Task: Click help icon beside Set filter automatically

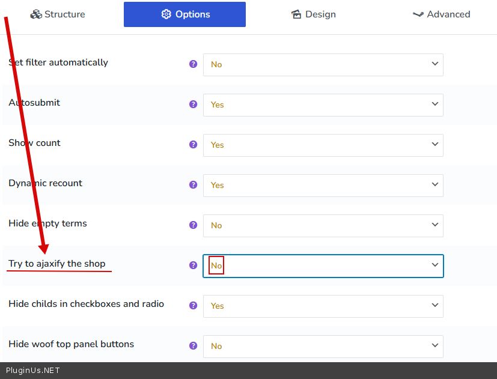Action: pyautogui.click(x=193, y=64)
